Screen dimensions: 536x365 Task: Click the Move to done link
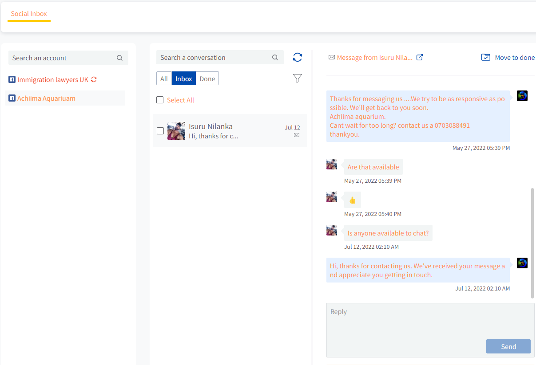coord(514,58)
